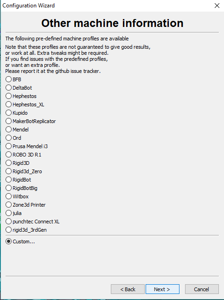Viewport: 224px width, 300px height.
Task: Select the Rigid3D profile
Action: (x=18, y=163)
